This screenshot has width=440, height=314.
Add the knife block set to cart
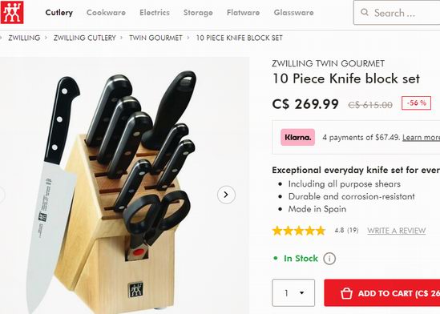pyautogui.click(x=382, y=293)
